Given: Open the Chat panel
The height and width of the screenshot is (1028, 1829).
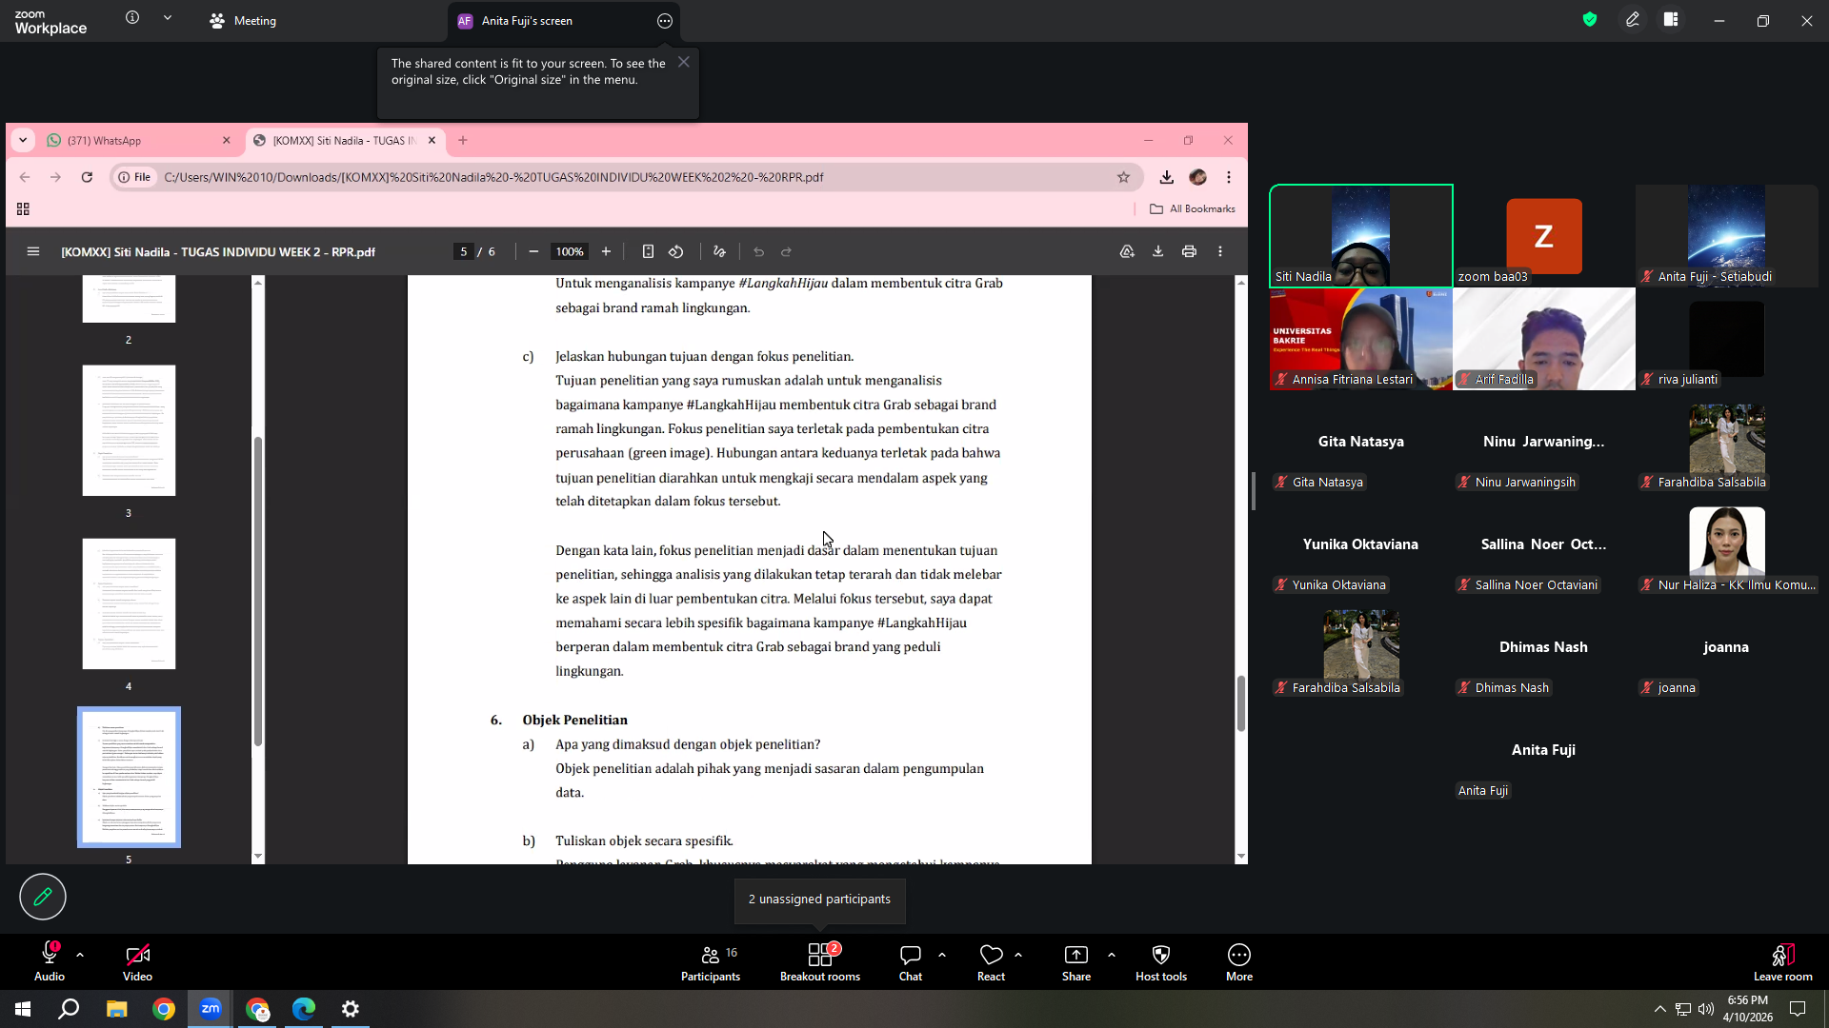Looking at the screenshot, I should pos(911,962).
